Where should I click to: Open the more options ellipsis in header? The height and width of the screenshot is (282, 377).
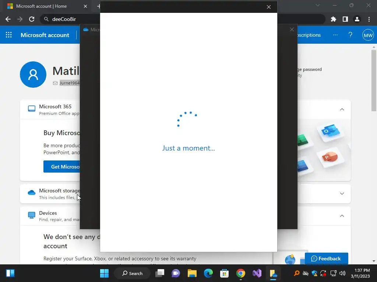335,35
